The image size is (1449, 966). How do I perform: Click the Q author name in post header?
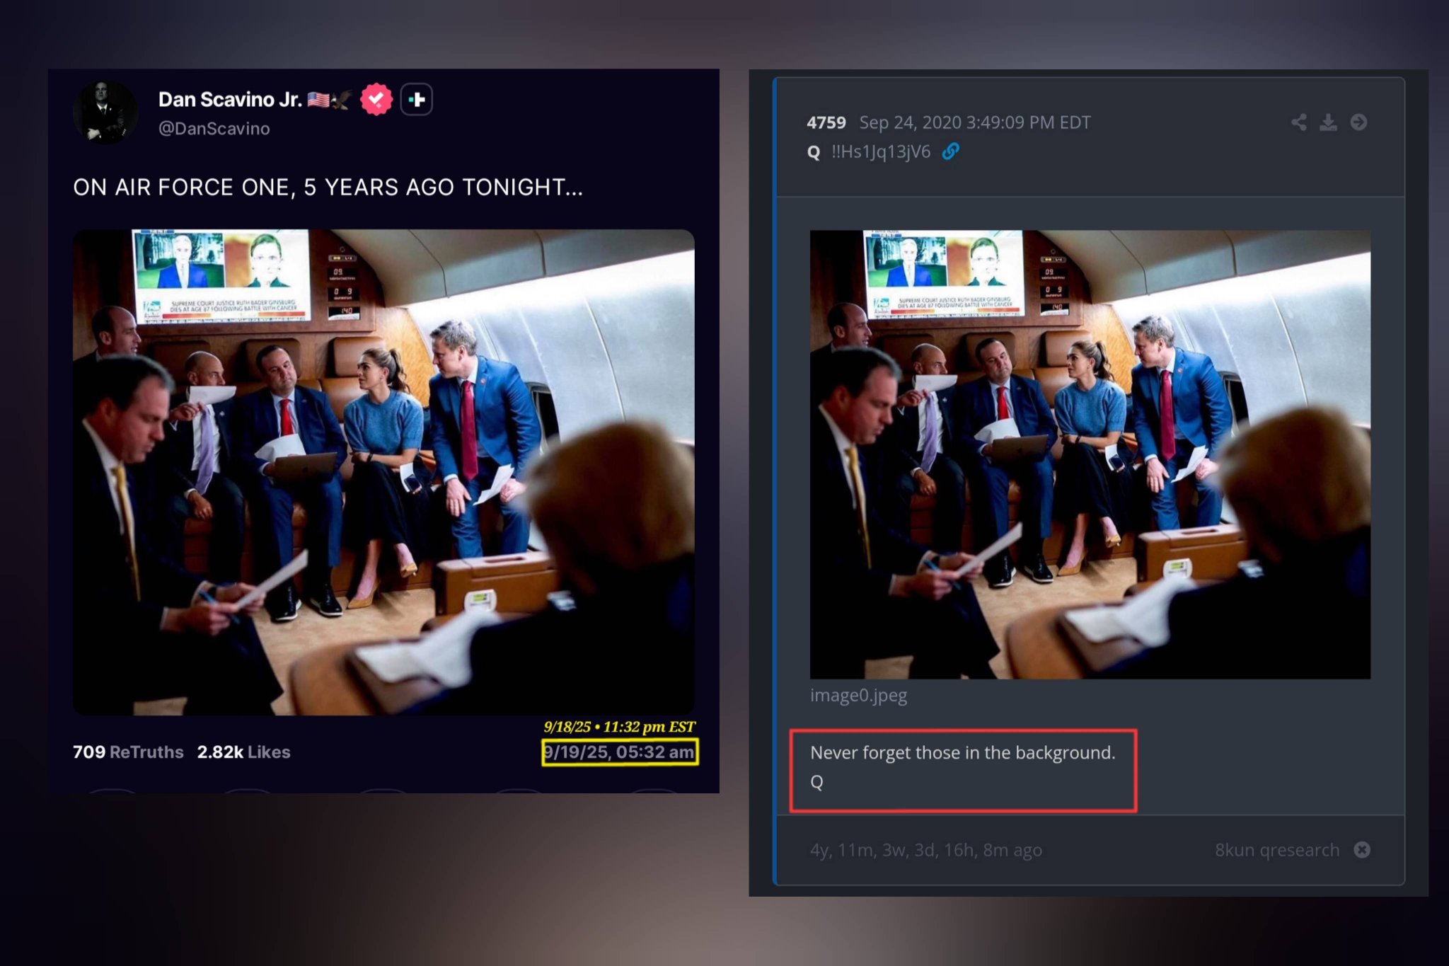[x=814, y=151]
